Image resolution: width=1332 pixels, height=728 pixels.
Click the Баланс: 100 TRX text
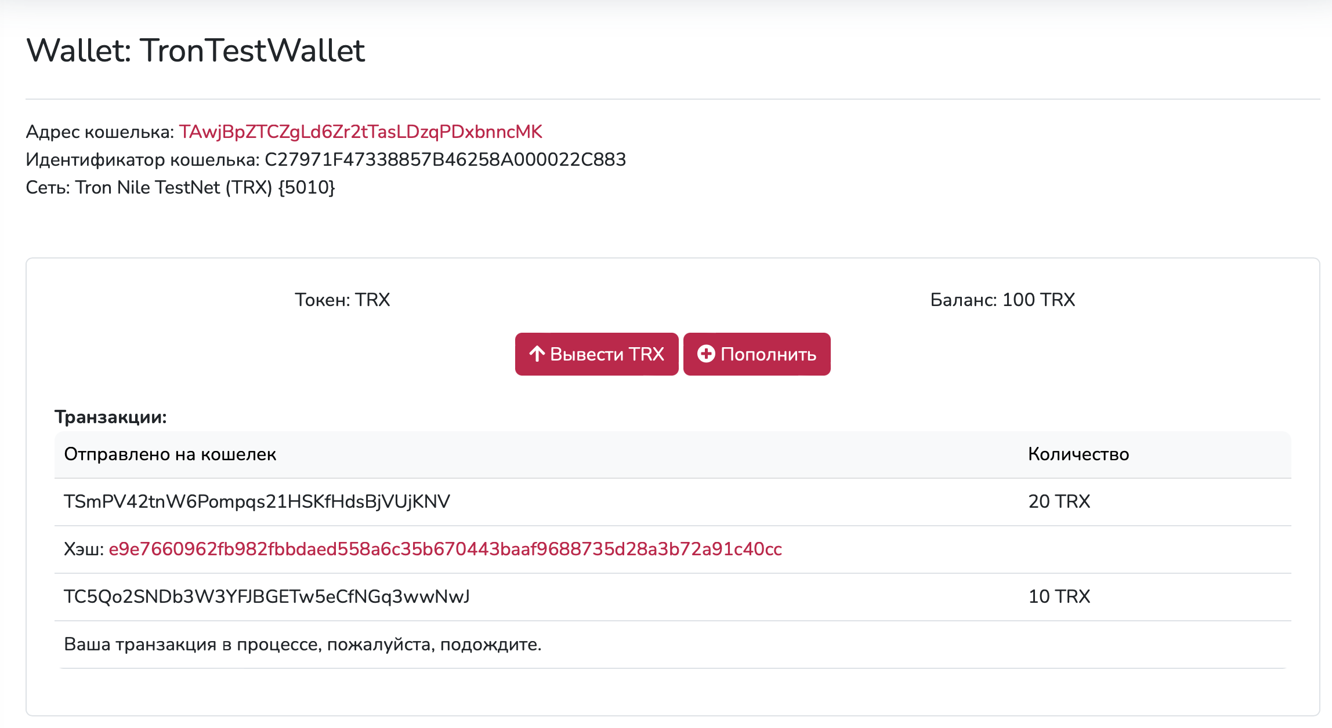click(x=1002, y=300)
